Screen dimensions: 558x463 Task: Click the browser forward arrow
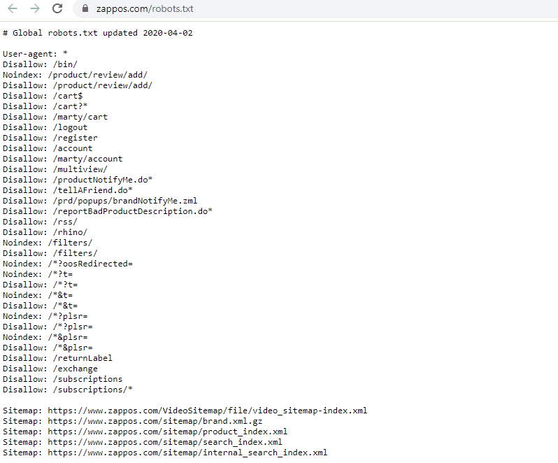pos(35,8)
